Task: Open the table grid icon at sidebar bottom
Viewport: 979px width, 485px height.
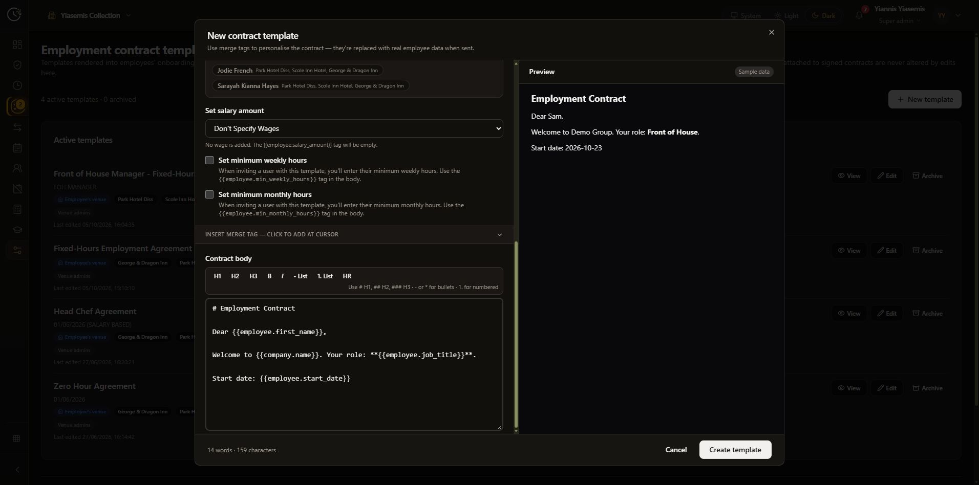Action: point(16,438)
